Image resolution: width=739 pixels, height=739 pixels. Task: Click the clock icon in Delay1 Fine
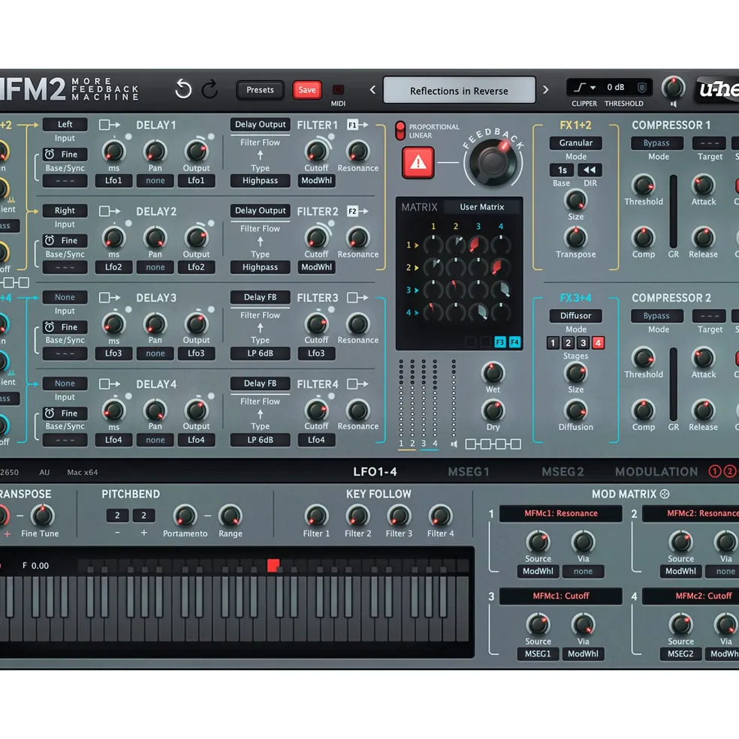(50, 154)
